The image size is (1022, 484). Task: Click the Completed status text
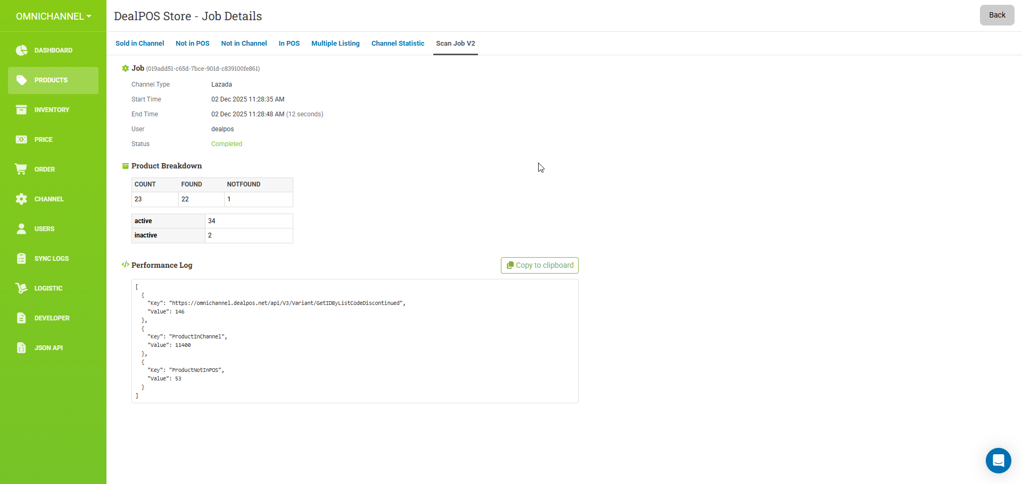point(227,144)
